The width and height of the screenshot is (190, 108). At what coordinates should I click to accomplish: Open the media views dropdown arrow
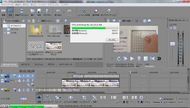(x=62, y=21)
